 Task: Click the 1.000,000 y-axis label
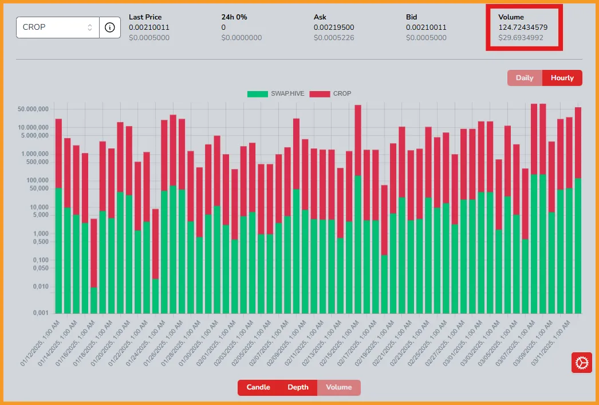(x=35, y=154)
